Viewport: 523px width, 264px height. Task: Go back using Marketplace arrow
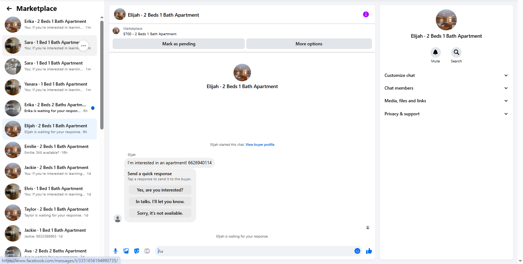[x=9, y=9]
